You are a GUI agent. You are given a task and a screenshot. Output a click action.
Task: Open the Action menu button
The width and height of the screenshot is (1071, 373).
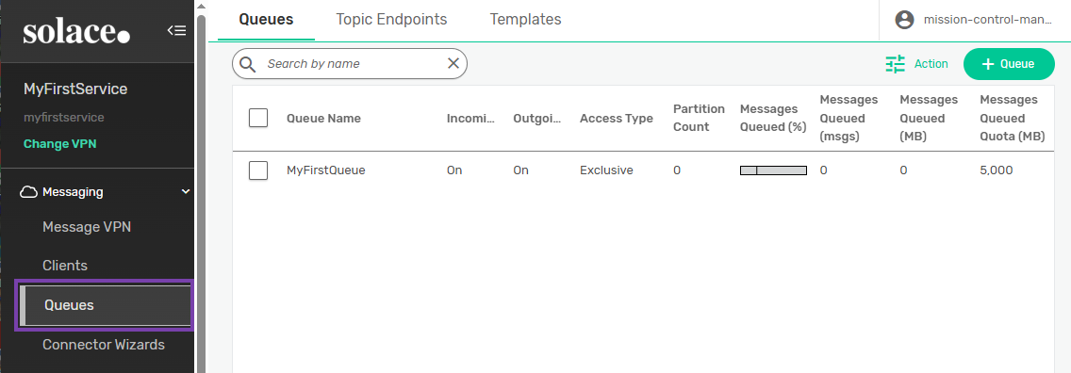pyautogui.click(x=916, y=64)
